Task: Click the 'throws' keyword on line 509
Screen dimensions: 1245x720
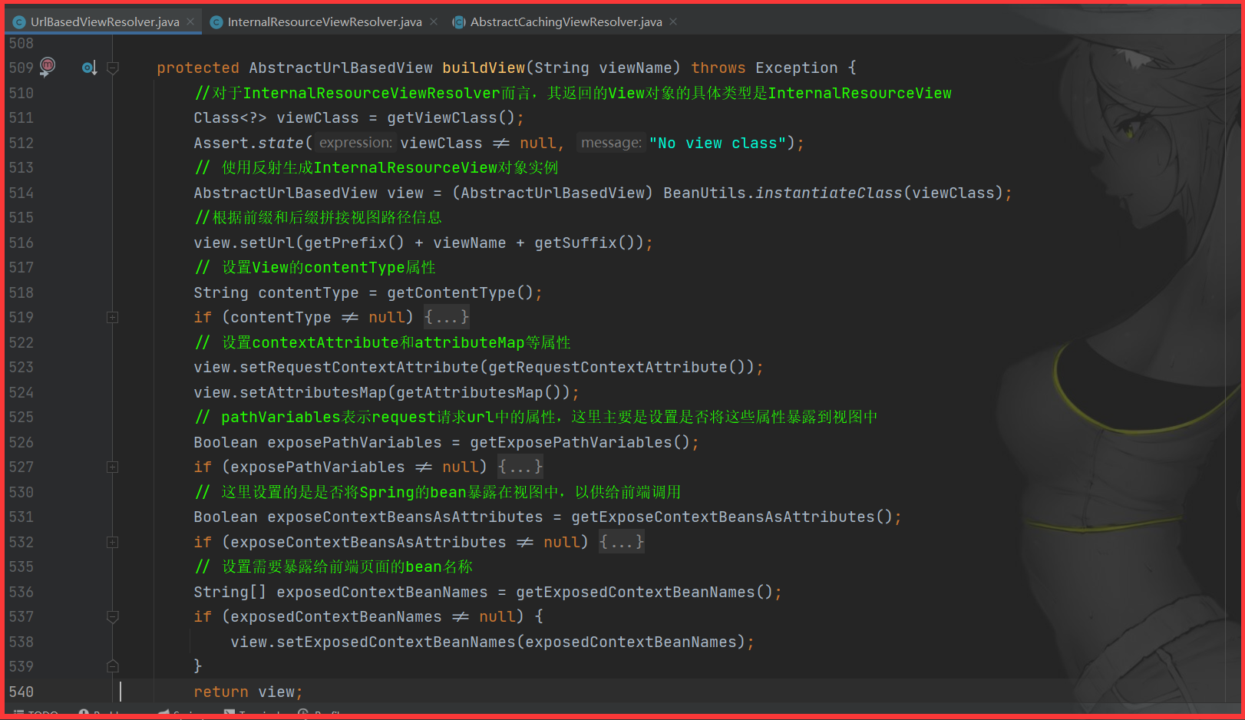Action: click(718, 68)
